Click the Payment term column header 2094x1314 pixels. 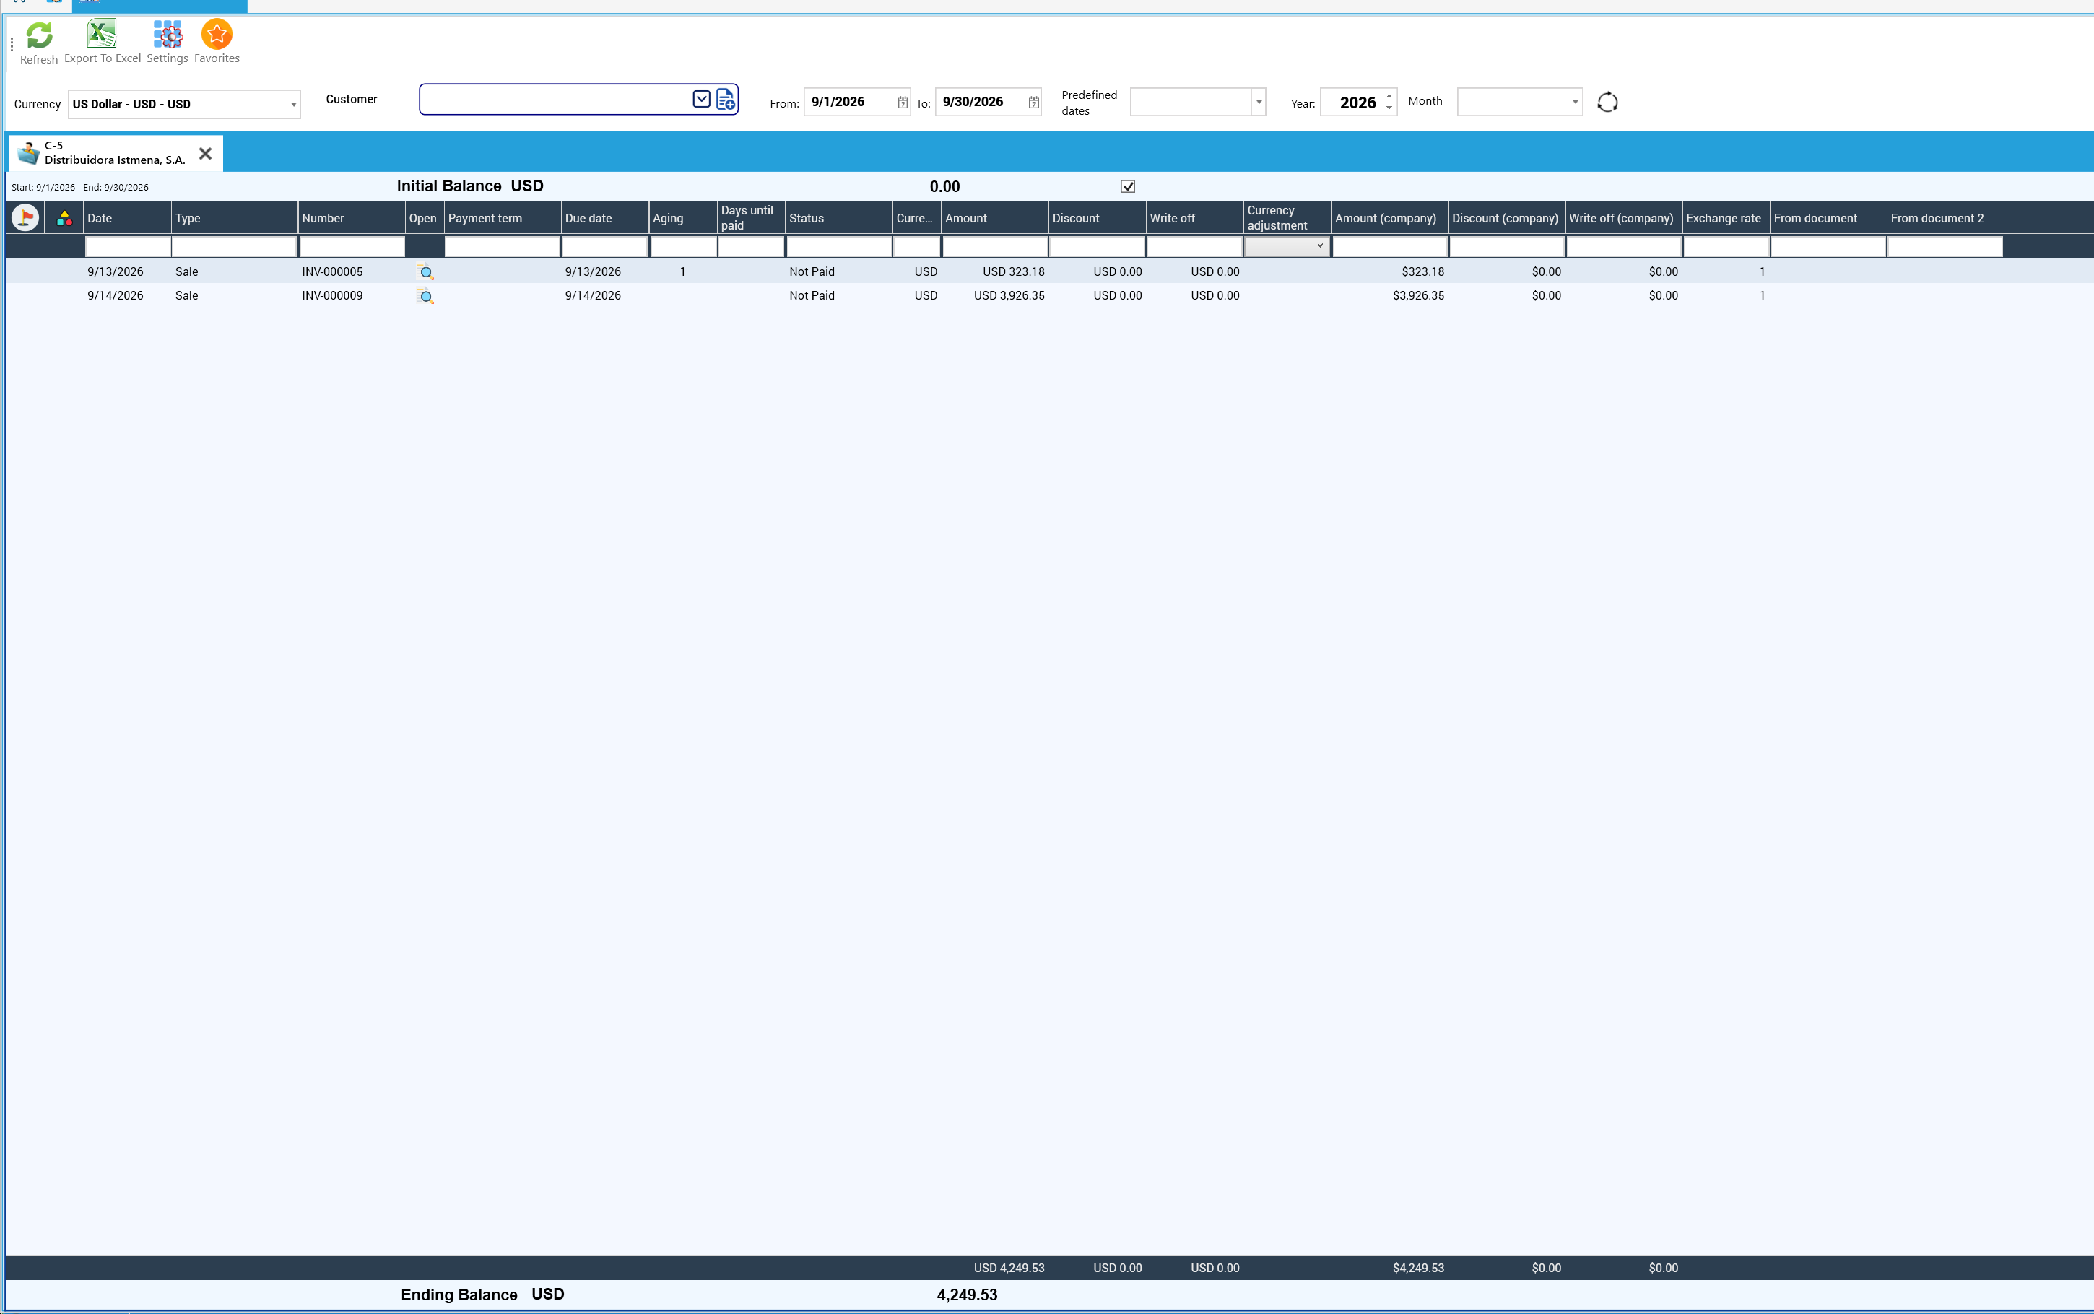(503, 217)
